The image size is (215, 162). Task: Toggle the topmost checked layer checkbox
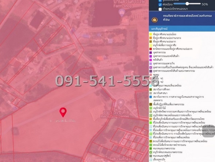point(160,1)
